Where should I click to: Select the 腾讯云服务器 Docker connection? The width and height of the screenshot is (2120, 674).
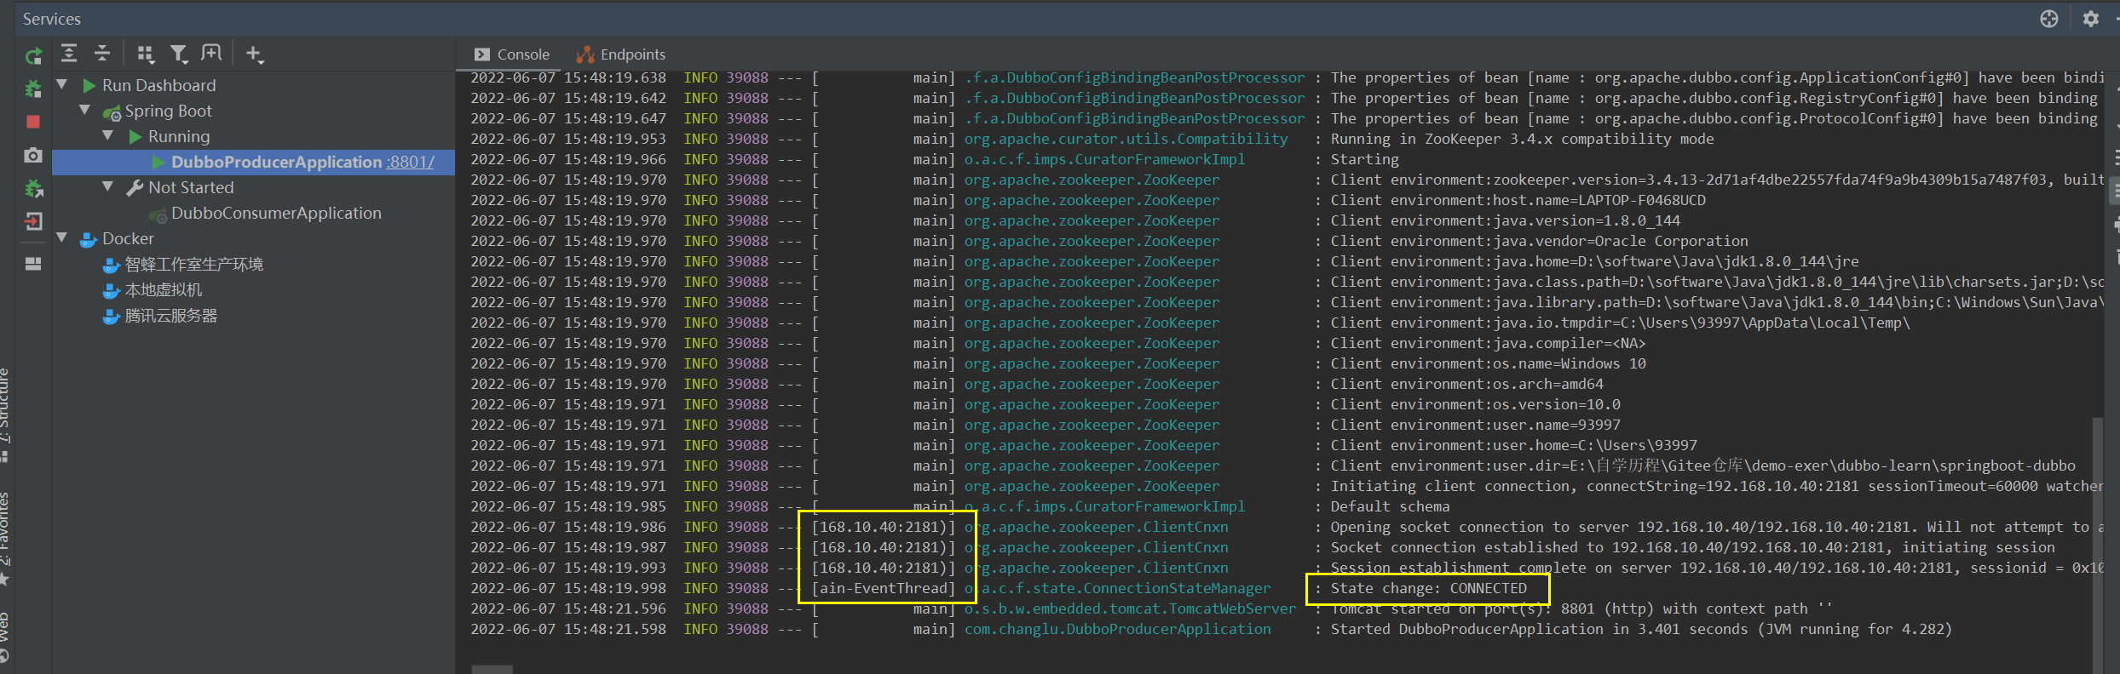pyautogui.click(x=171, y=316)
